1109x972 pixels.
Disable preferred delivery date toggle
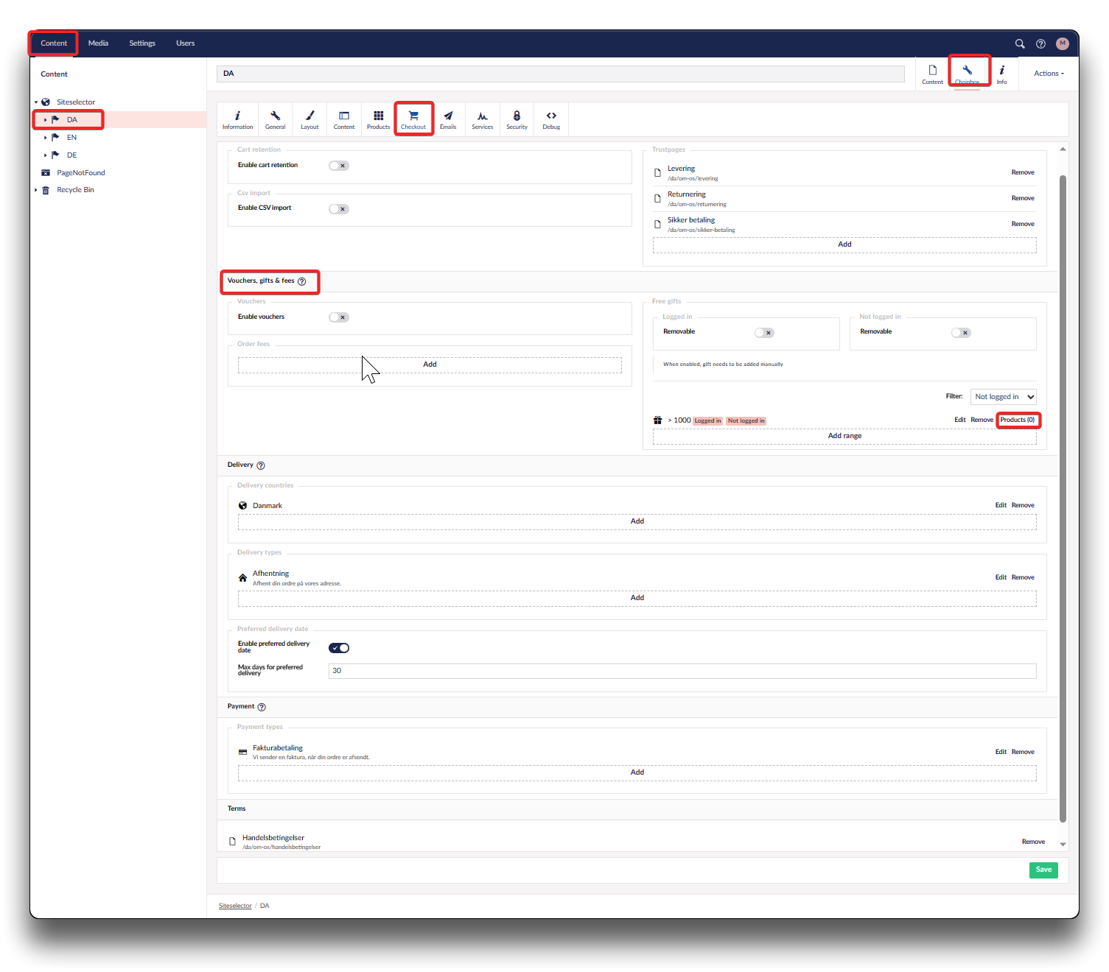[x=339, y=648]
